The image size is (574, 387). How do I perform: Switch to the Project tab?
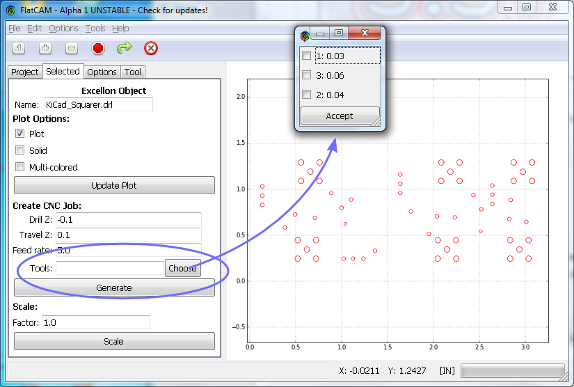pos(25,72)
